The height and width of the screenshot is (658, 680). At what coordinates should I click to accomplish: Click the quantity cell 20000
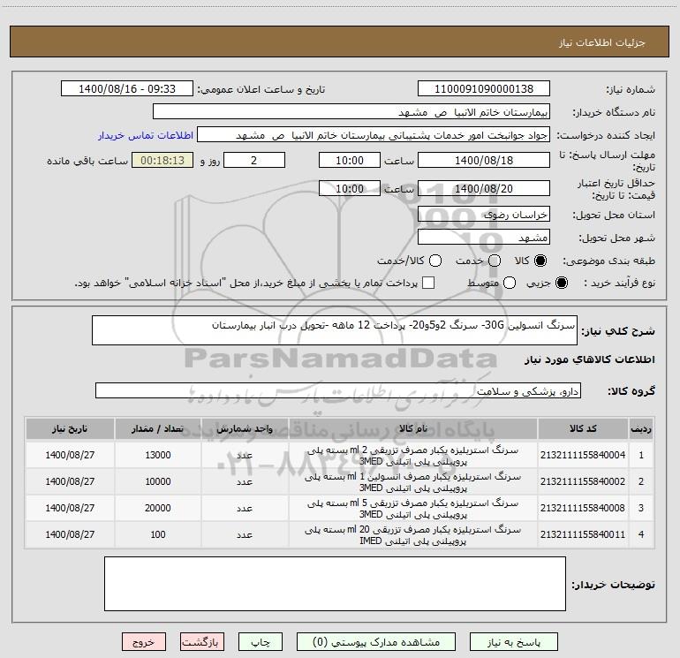point(158,508)
